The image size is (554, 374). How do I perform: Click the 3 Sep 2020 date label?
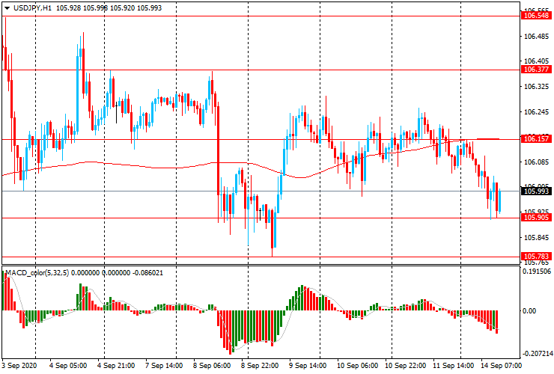pyautogui.click(x=21, y=367)
